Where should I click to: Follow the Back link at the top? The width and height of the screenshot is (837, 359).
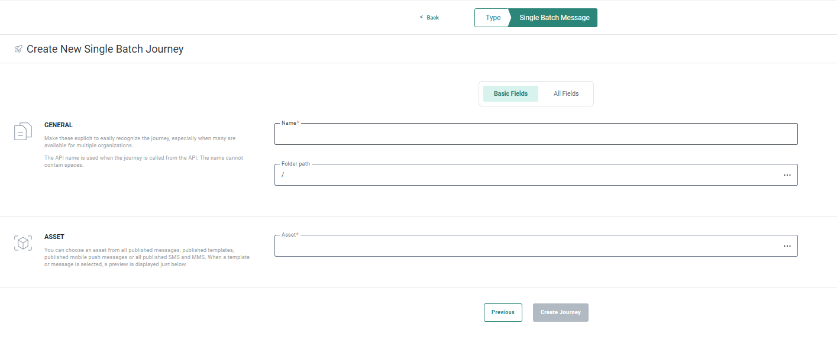coord(430,18)
